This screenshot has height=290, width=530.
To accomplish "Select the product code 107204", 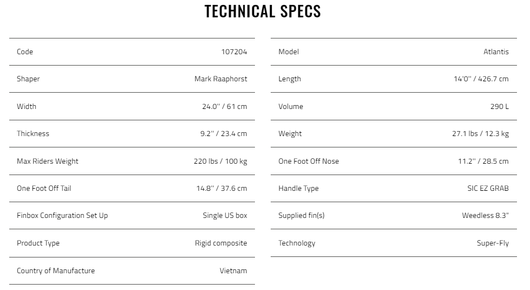I will (234, 51).
